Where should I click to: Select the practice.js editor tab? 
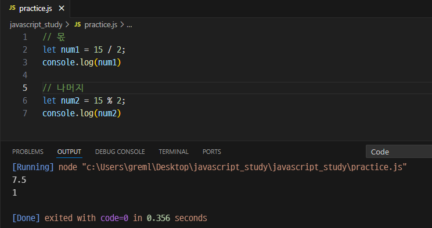pos(35,9)
